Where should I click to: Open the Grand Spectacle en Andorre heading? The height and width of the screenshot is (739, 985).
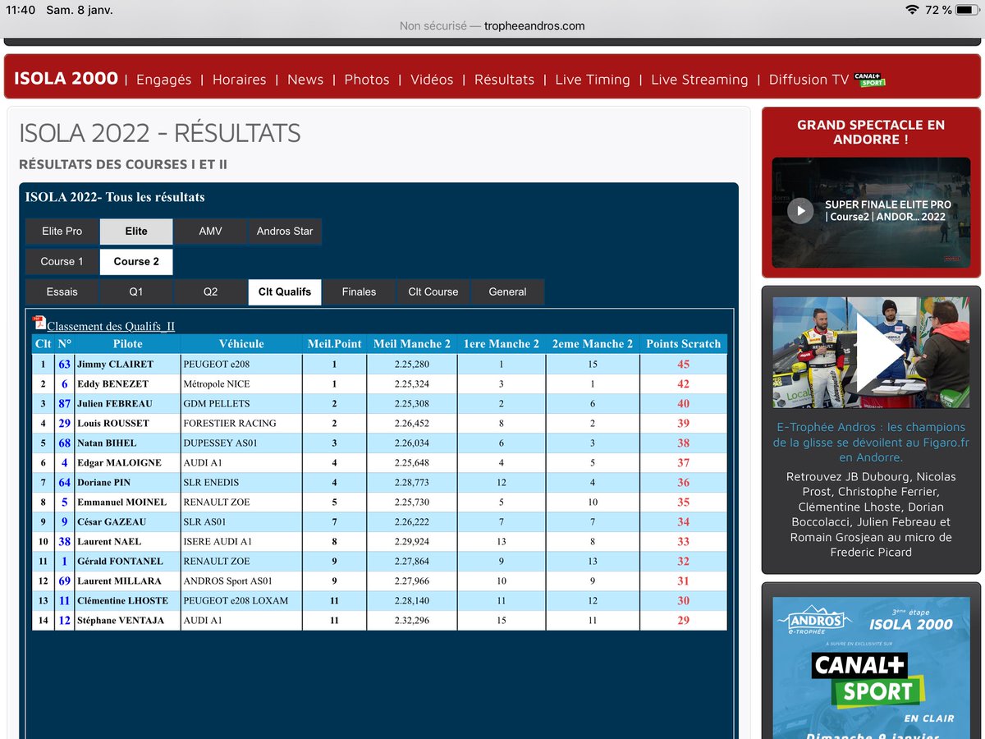[x=871, y=132]
